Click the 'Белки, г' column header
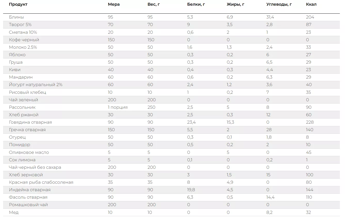This screenshot has height=218, width=345. tap(196, 4)
